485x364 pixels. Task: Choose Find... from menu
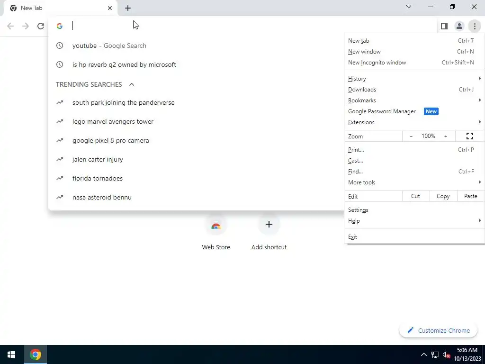tap(414, 171)
